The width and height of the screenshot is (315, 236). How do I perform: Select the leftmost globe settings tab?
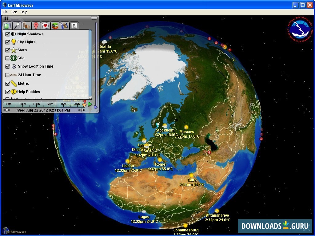point(7,26)
